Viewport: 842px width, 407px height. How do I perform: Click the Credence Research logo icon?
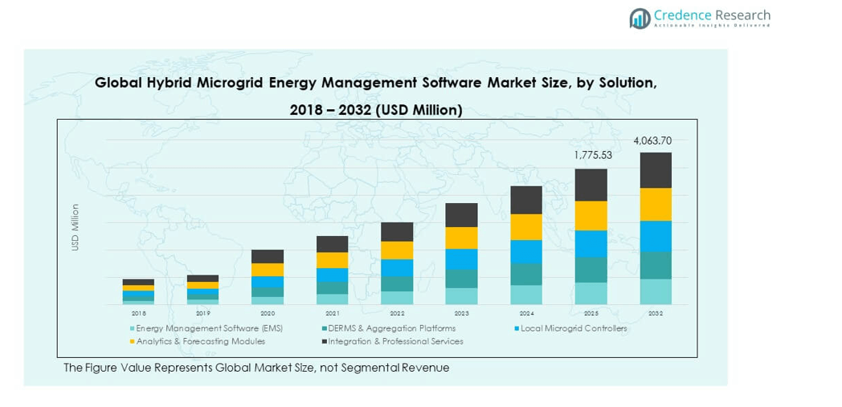point(640,18)
